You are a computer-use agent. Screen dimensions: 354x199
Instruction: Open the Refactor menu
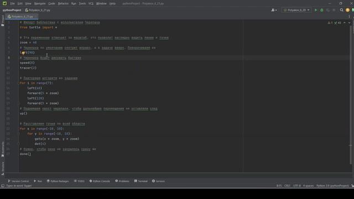pos(63,3)
